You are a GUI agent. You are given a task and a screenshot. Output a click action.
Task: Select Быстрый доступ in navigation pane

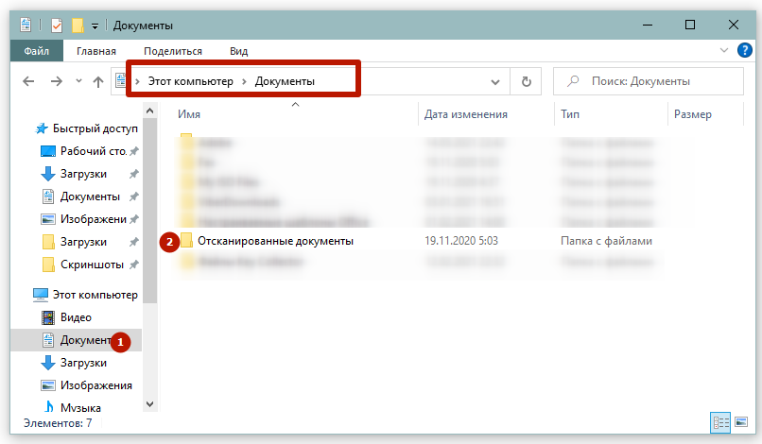(x=95, y=128)
